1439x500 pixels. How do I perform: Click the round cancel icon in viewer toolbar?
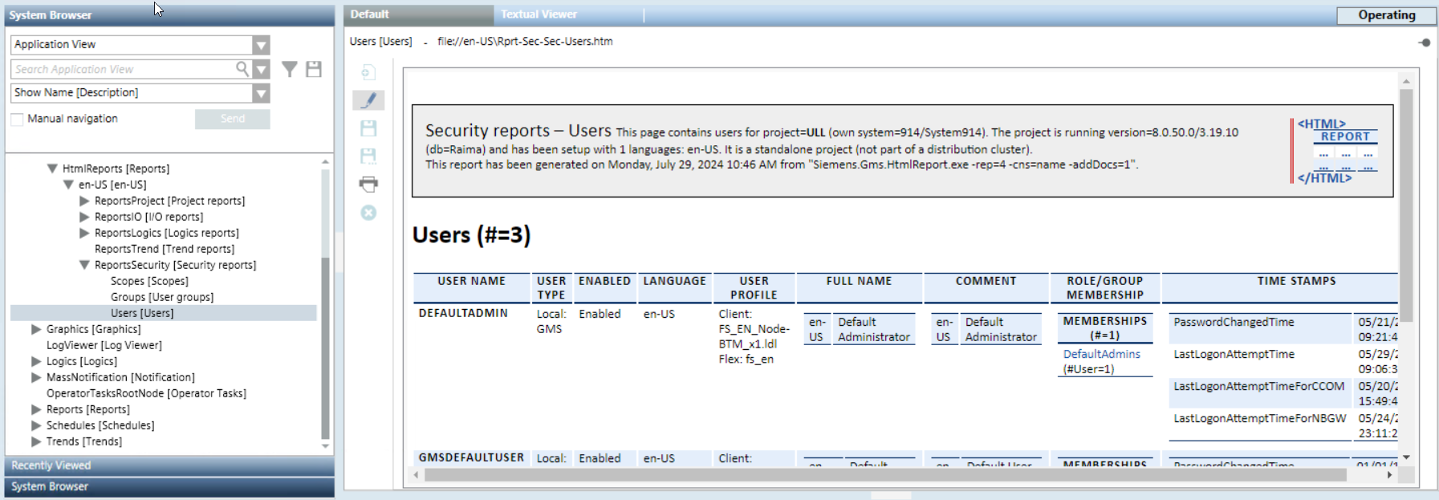pyautogui.click(x=368, y=213)
